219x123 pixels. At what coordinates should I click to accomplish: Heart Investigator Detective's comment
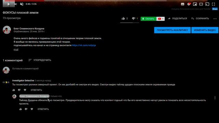point(25,90)
